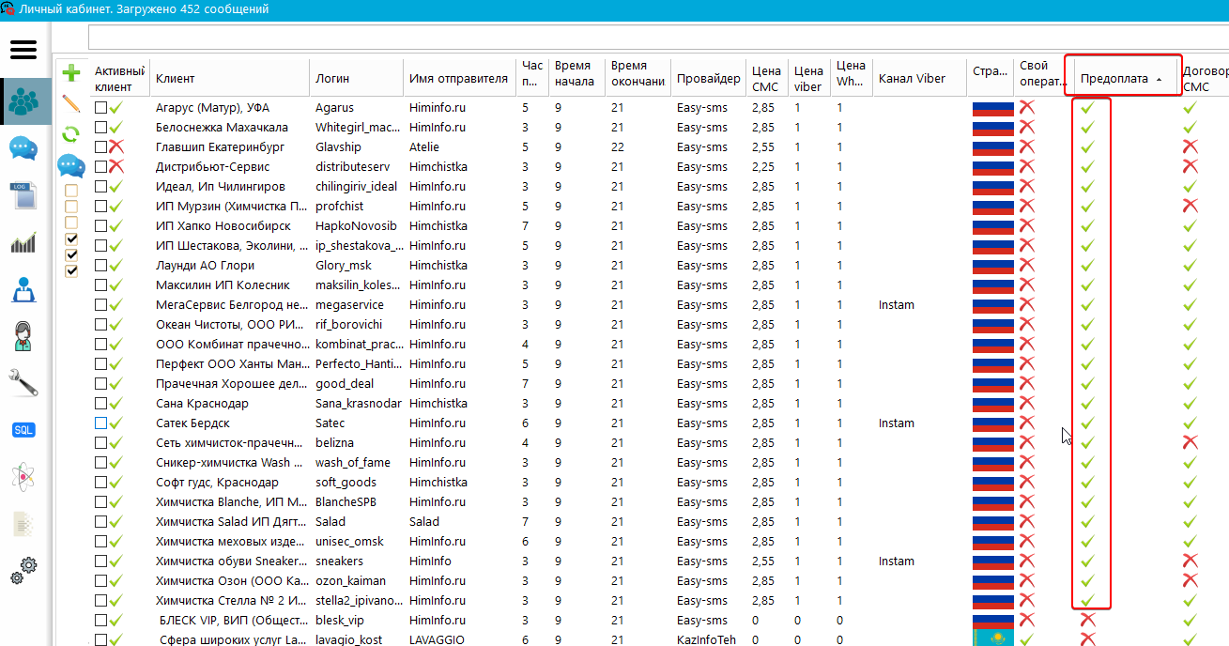Select sender name LAVAGGIO cell
The width and height of the screenshot is (1229, 646).
(x=437, y=639)
